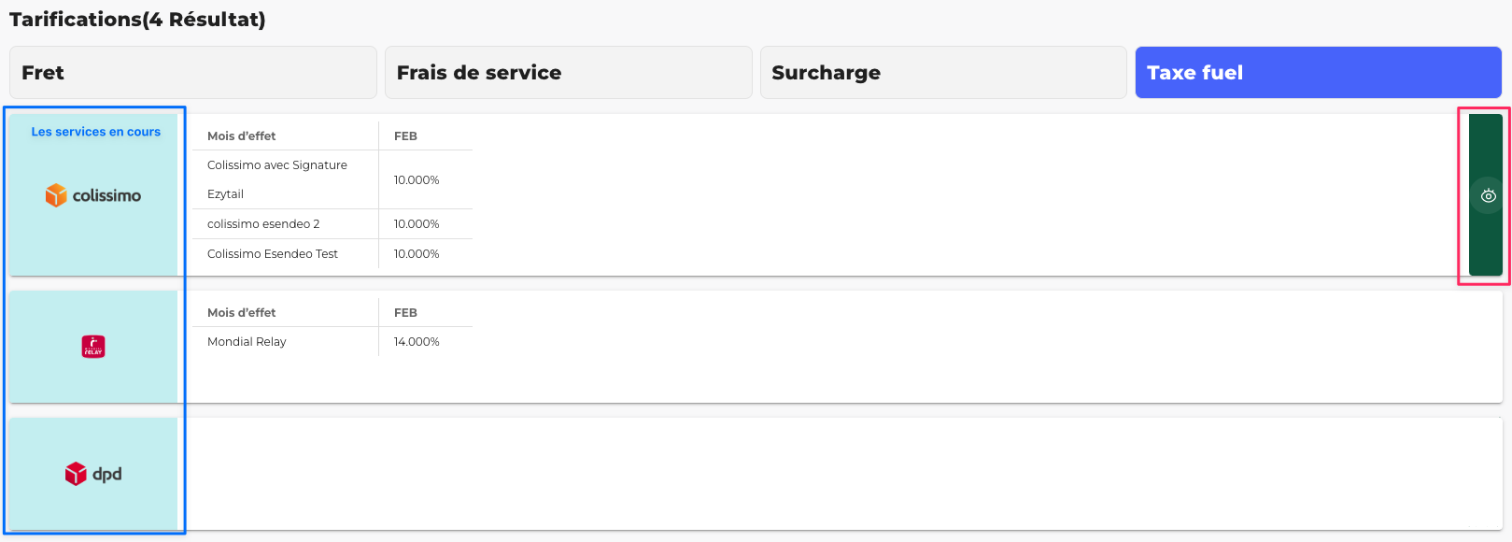
Task: Click the dpd carrier logo
Action: click(x=93, y=474)
